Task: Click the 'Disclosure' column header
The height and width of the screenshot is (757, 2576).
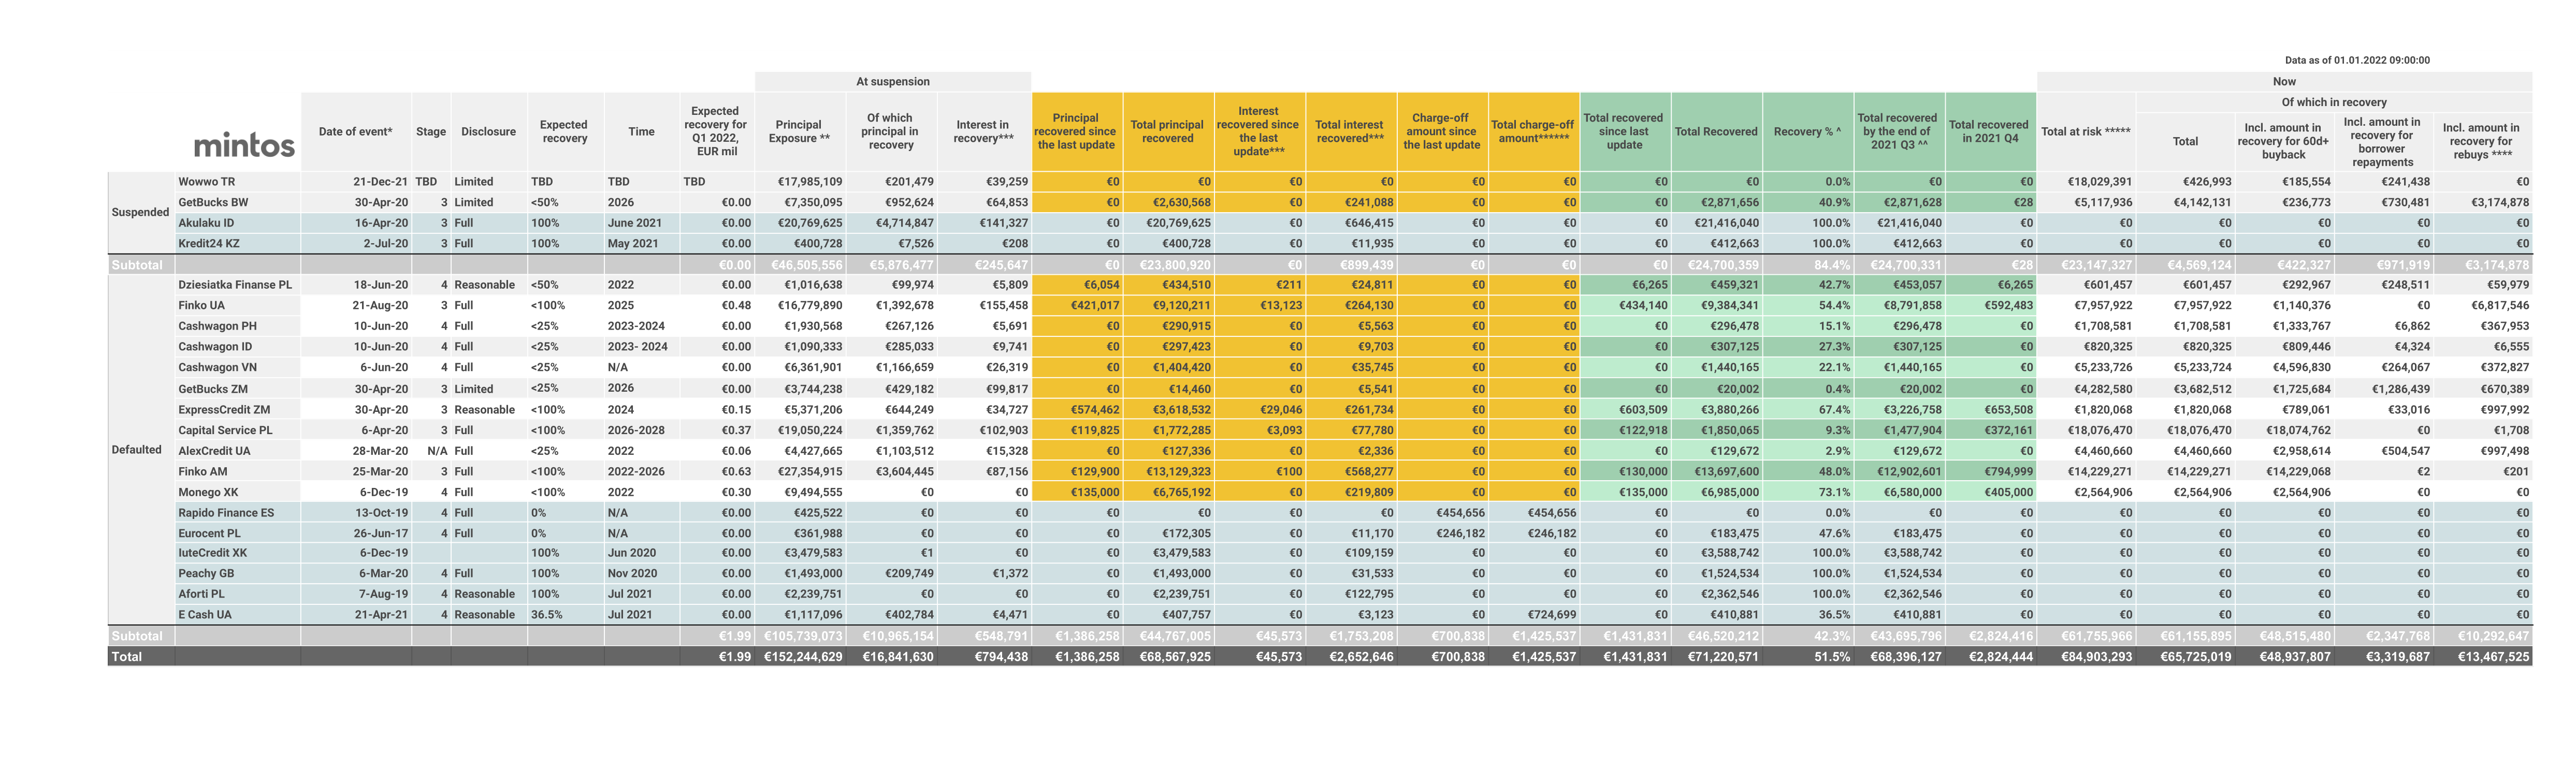Action: (x=488, y=132)
